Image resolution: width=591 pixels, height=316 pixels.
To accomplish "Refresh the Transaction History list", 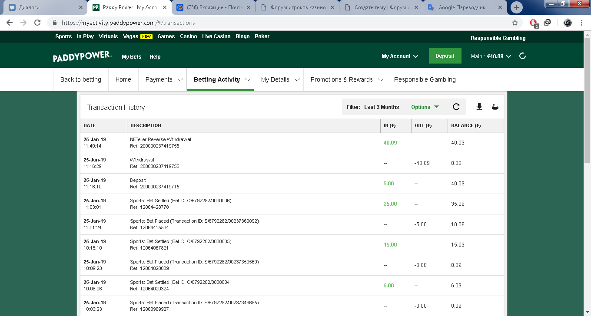I will pyautogui.click(x=456, y=107).
